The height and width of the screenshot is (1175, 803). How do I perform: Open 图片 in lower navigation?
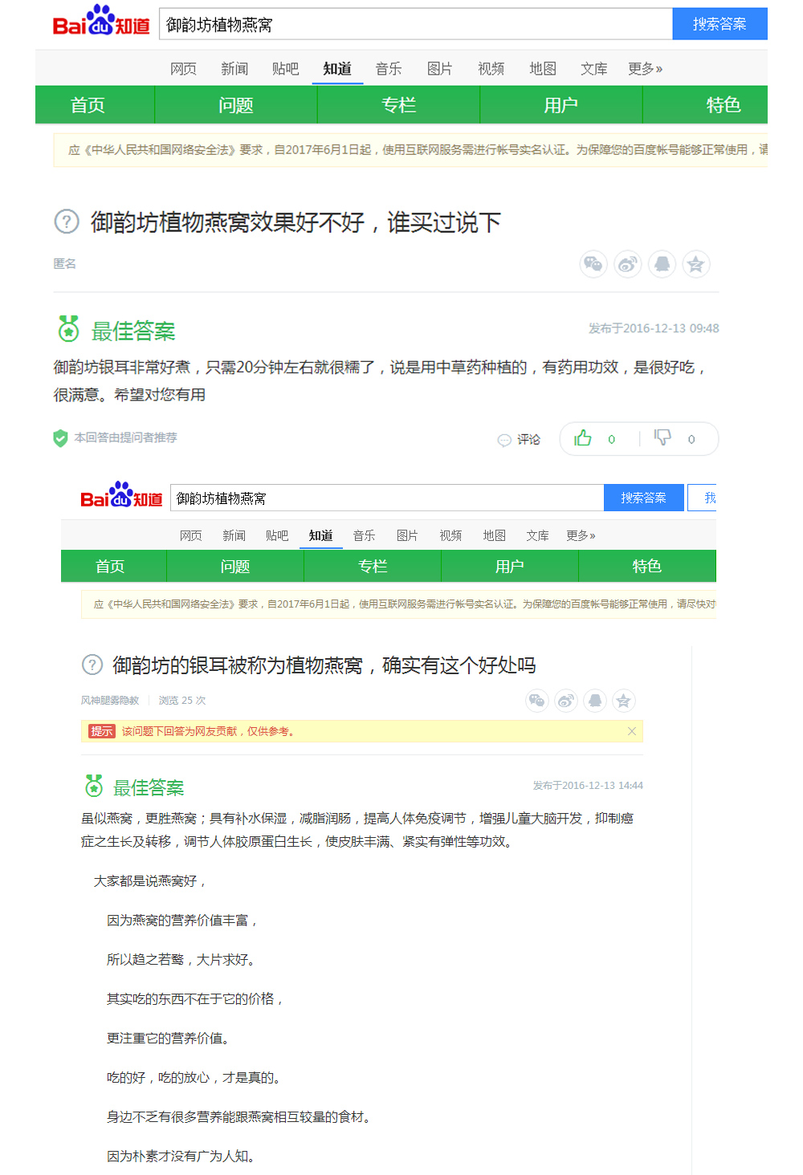(407, 535)
